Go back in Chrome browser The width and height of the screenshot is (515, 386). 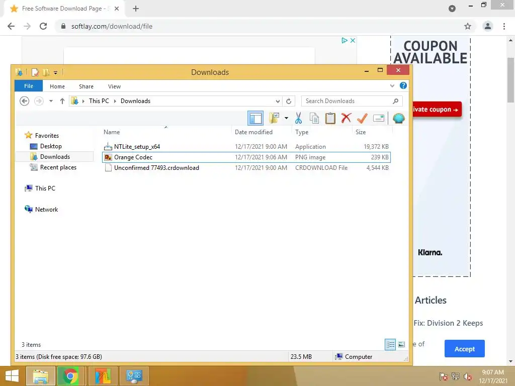point(11,26)
